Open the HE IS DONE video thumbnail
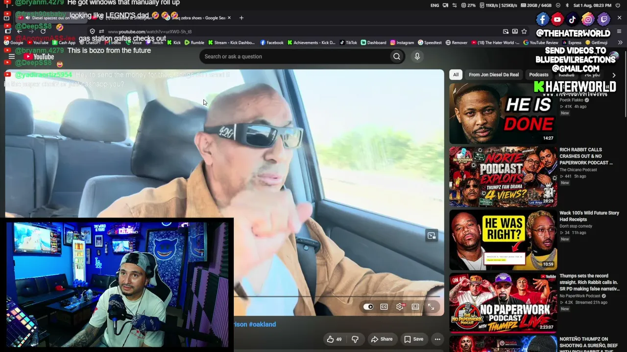Image resolution: width=627 pixels, height=352 pixels. 503,113
